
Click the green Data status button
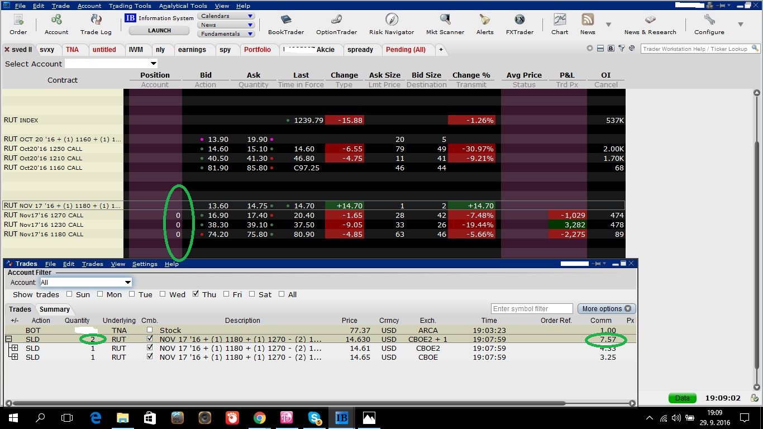coord(682,398)
